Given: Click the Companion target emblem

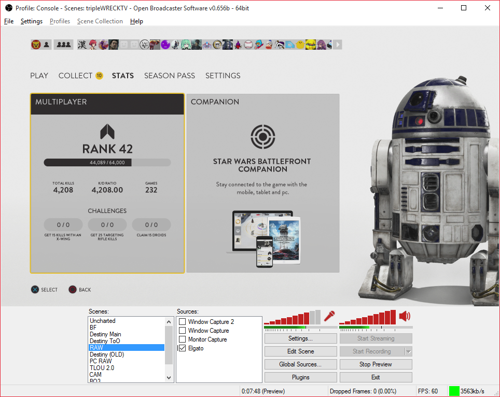Looking at the screenshot, I should click(x=263, y=137).
